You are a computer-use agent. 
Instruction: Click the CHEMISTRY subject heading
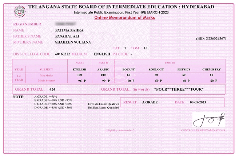(x=211, y=69)
